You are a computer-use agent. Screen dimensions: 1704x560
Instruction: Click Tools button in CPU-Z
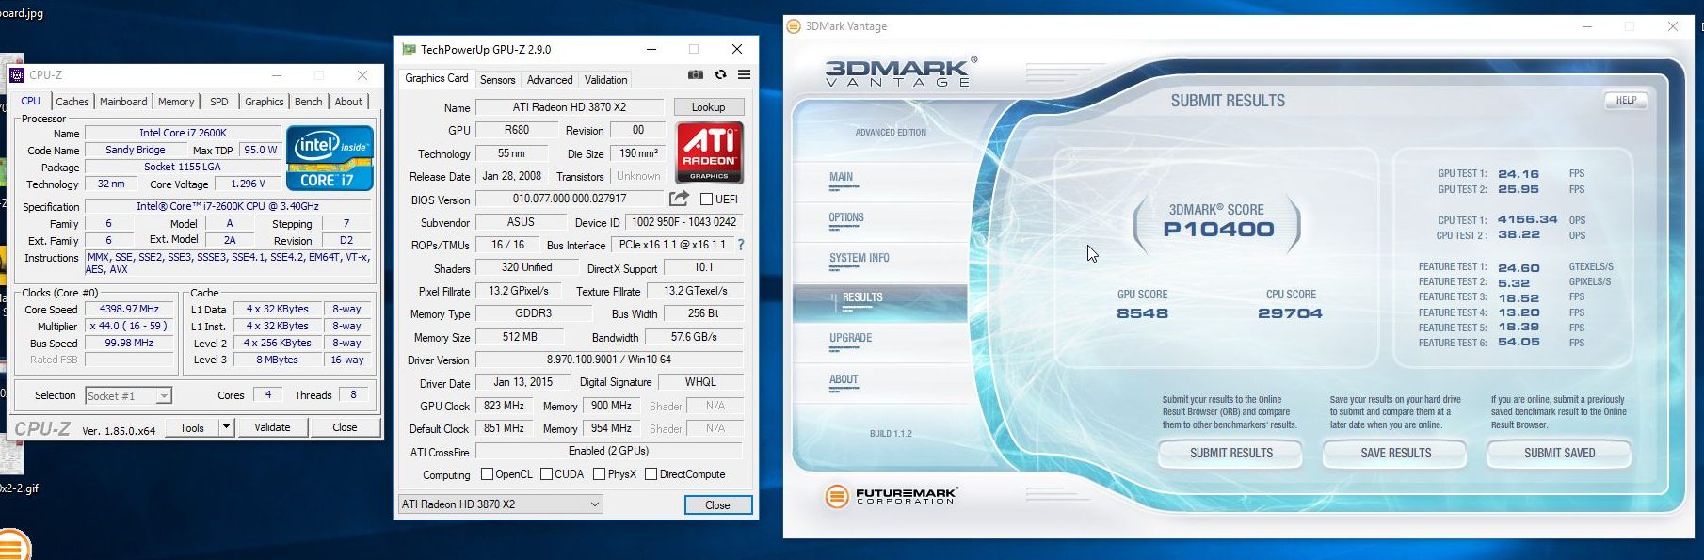tap(192, 427)
